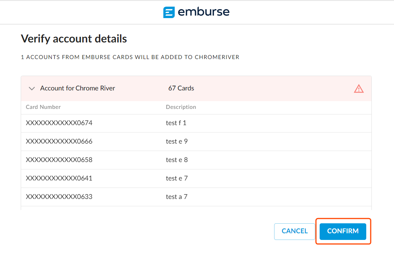Click the 'test a 7' description
394x258 pixels.
176,197
